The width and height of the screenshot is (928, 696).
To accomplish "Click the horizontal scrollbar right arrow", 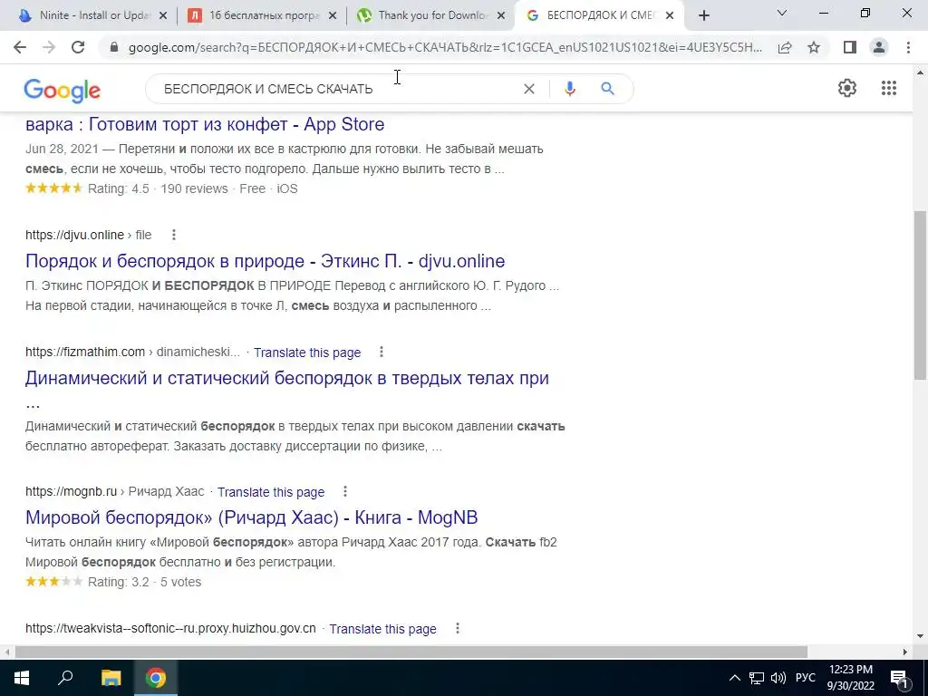I will (905, 652).
